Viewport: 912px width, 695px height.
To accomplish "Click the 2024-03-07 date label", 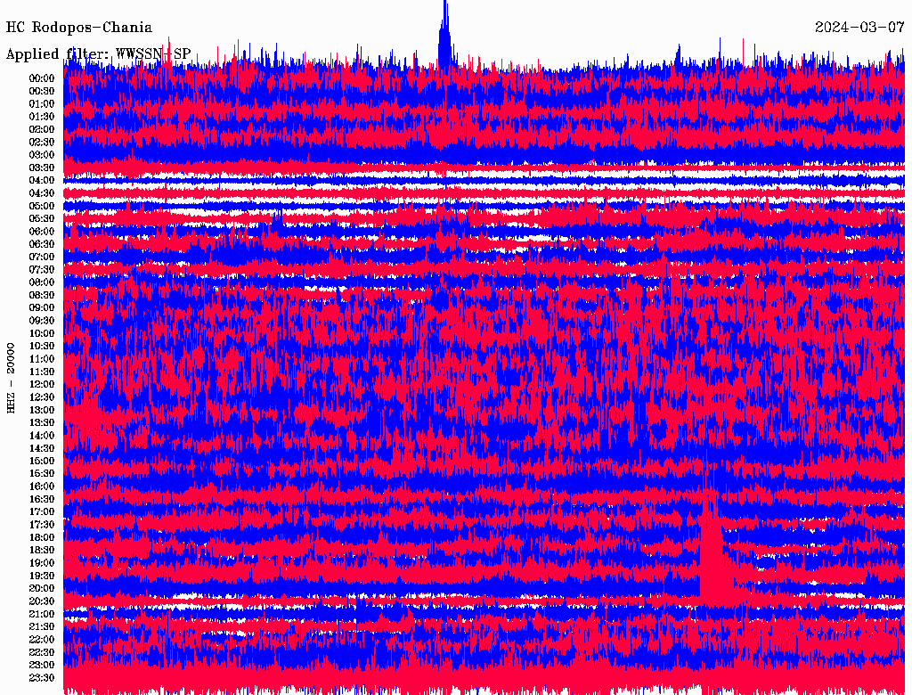I will point(859,28).
